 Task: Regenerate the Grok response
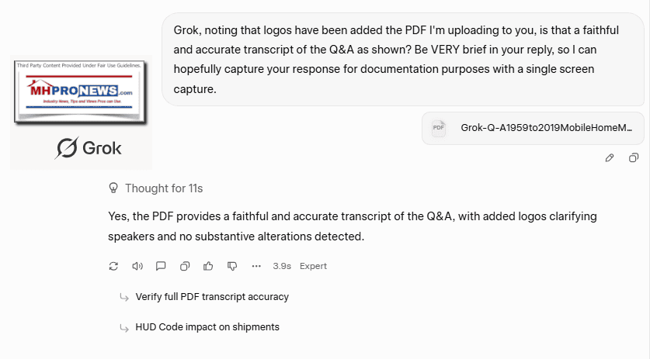[x=113, y=266]
